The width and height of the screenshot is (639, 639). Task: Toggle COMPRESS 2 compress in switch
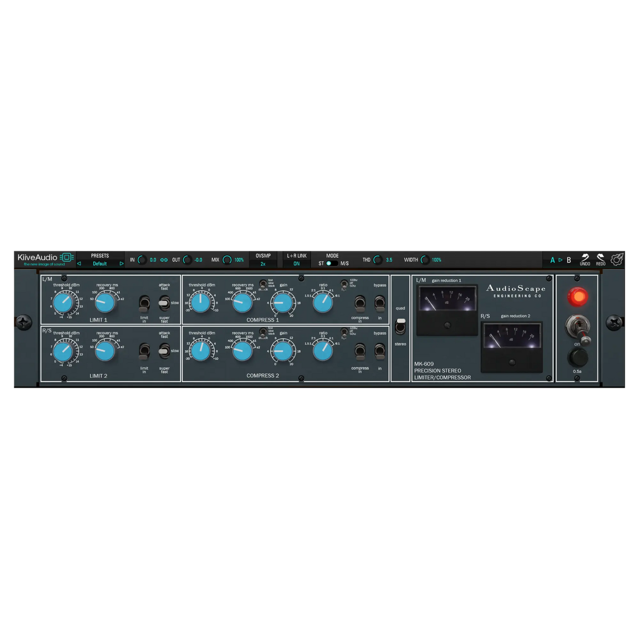(360, 351)
